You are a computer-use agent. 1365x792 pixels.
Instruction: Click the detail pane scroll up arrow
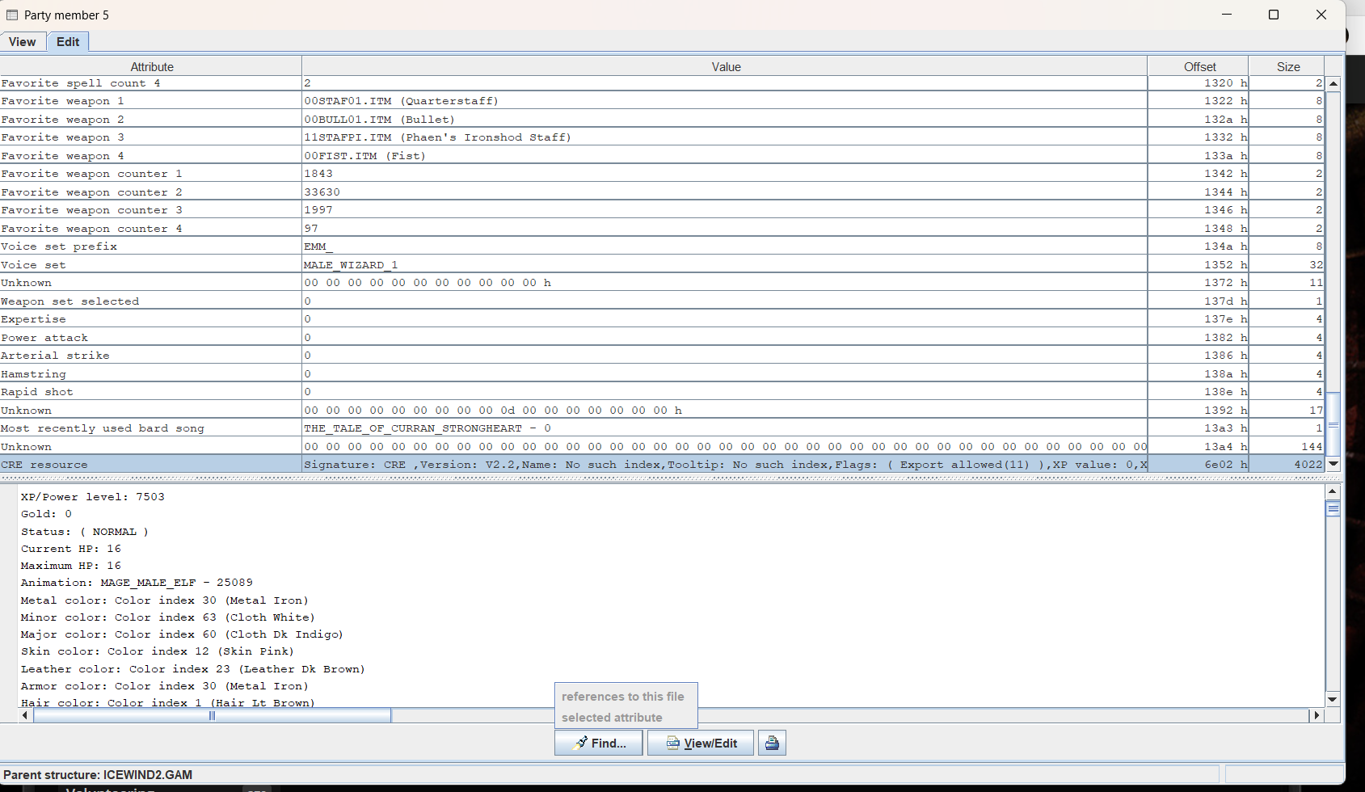point(1333,491)
